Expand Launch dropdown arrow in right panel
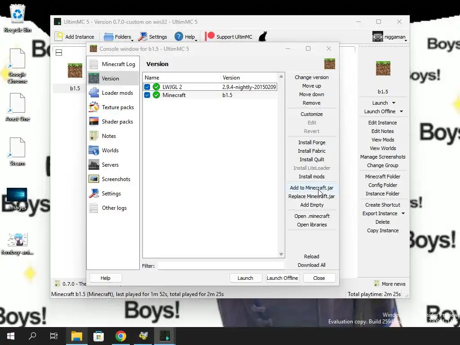 click(394, 103)
